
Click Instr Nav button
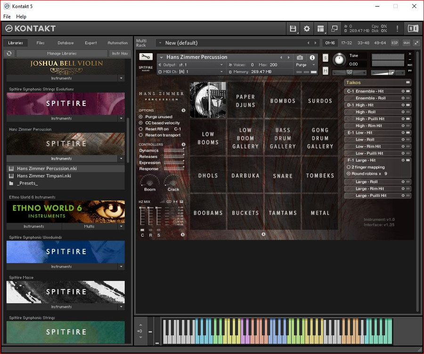click(x=120, y=53)
